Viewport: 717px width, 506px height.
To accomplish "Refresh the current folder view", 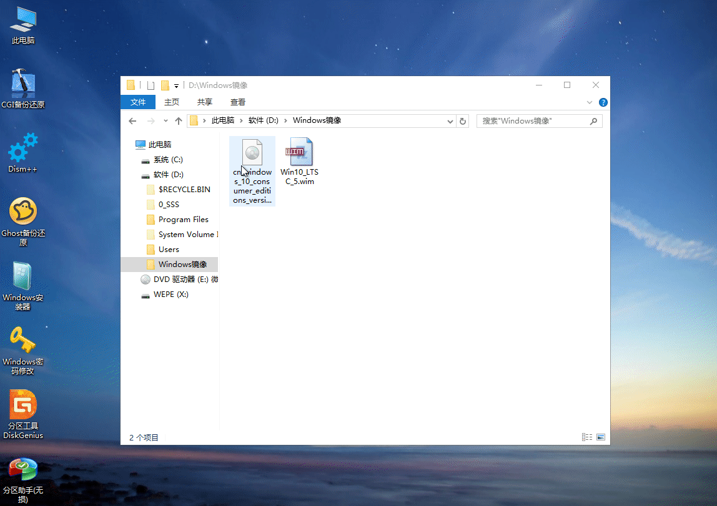I will click(x=463, y=121).
